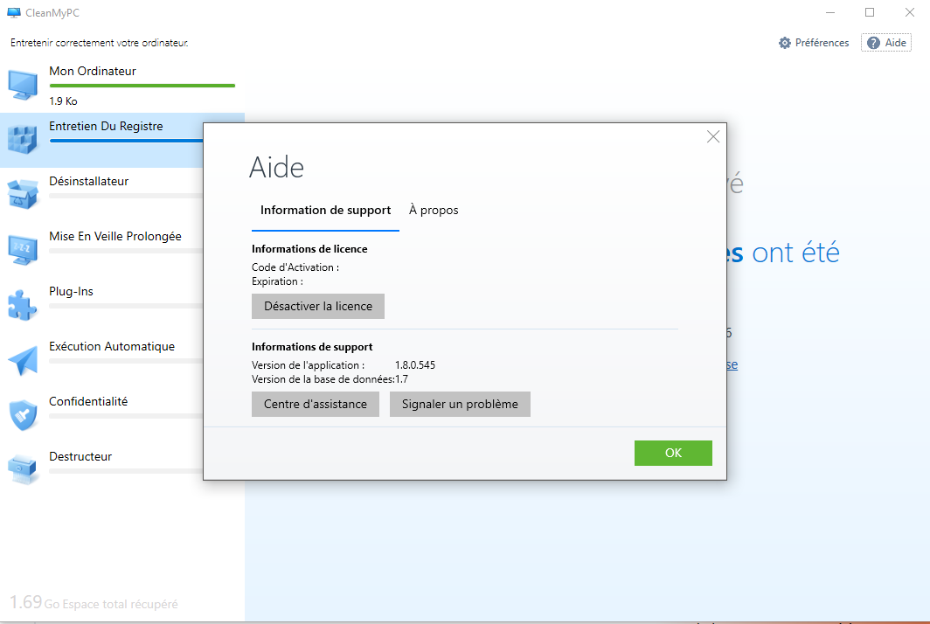The height and width of the screenshot is (624, 930).
Task: Click the Mon Ordinateur monitor icon
Action: click(23, 86)
